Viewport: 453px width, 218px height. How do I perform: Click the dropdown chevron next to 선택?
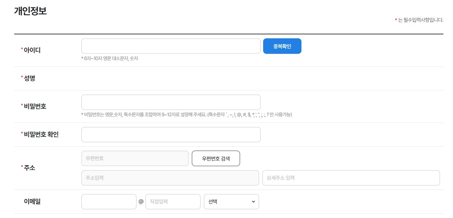[x=253, y=201]
